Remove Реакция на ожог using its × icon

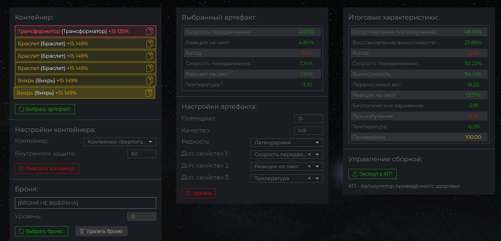tap(309, 166)
